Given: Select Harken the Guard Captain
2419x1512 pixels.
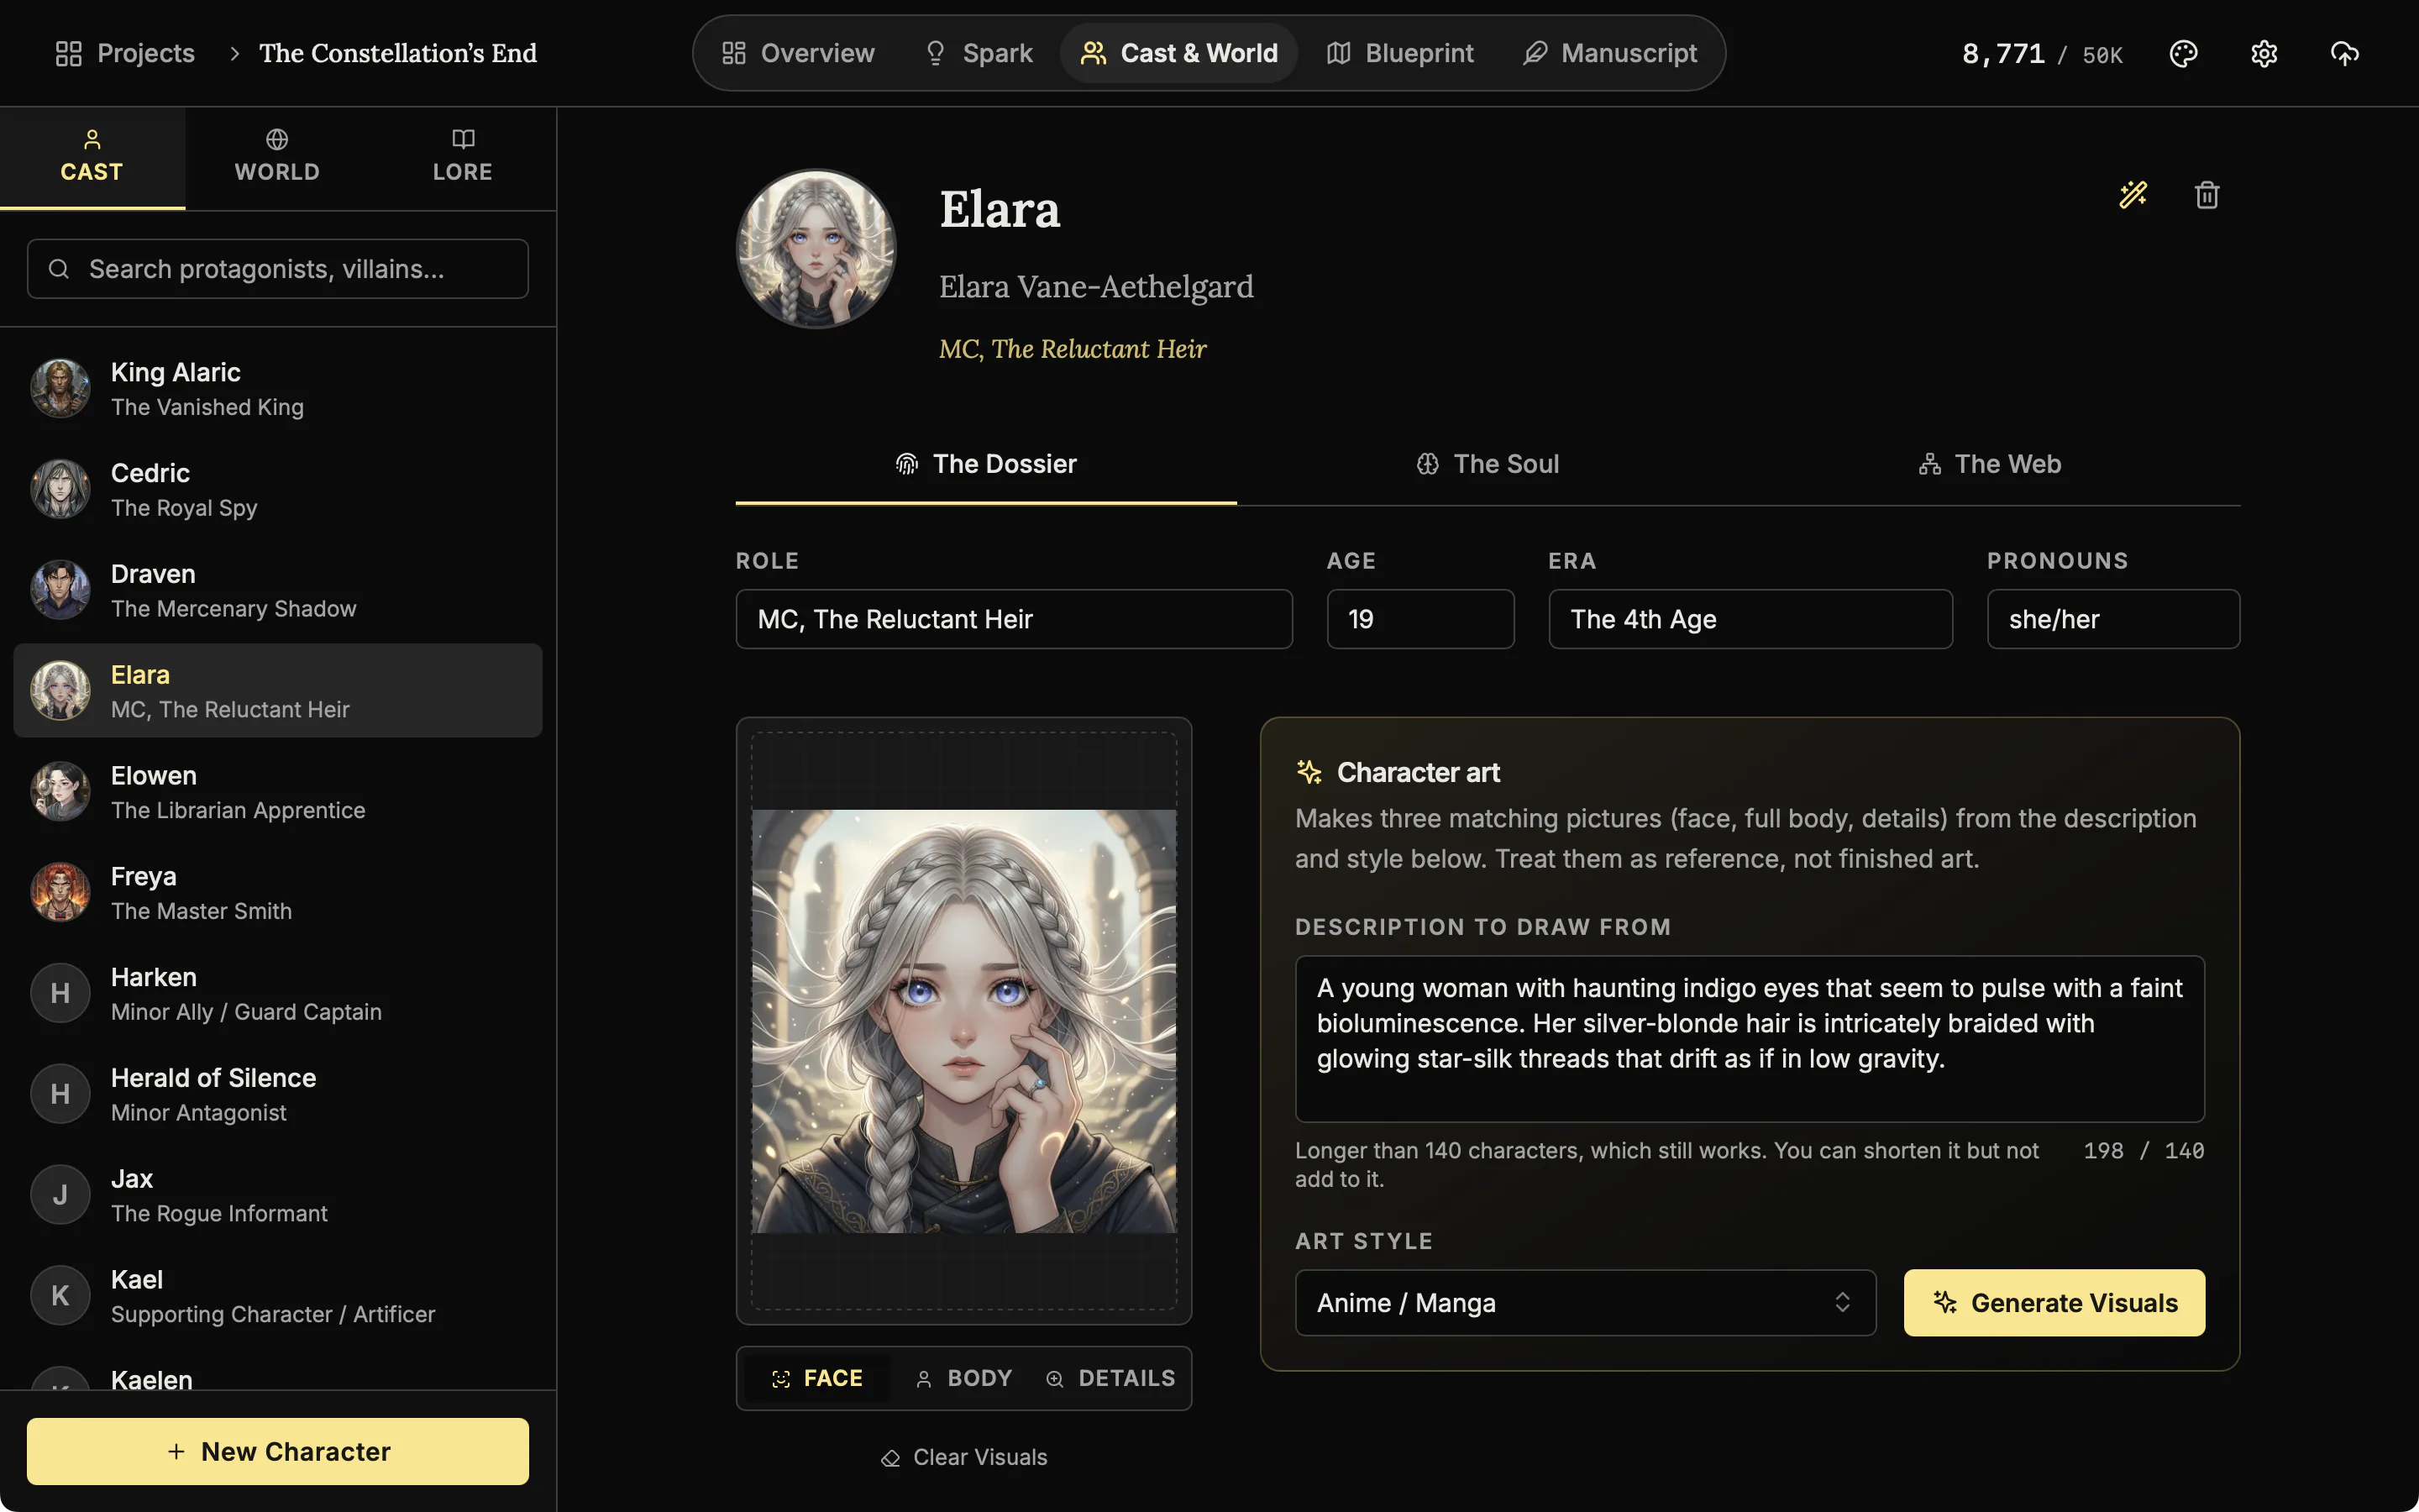Looking at the screenshot, I should point(278,994).
